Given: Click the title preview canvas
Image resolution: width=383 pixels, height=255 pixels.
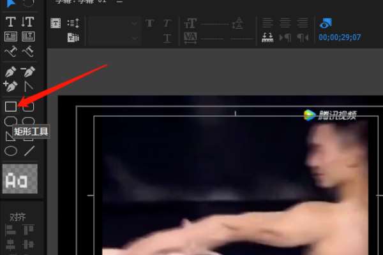Looking at the screenshot, I should (x=220, y=175).
